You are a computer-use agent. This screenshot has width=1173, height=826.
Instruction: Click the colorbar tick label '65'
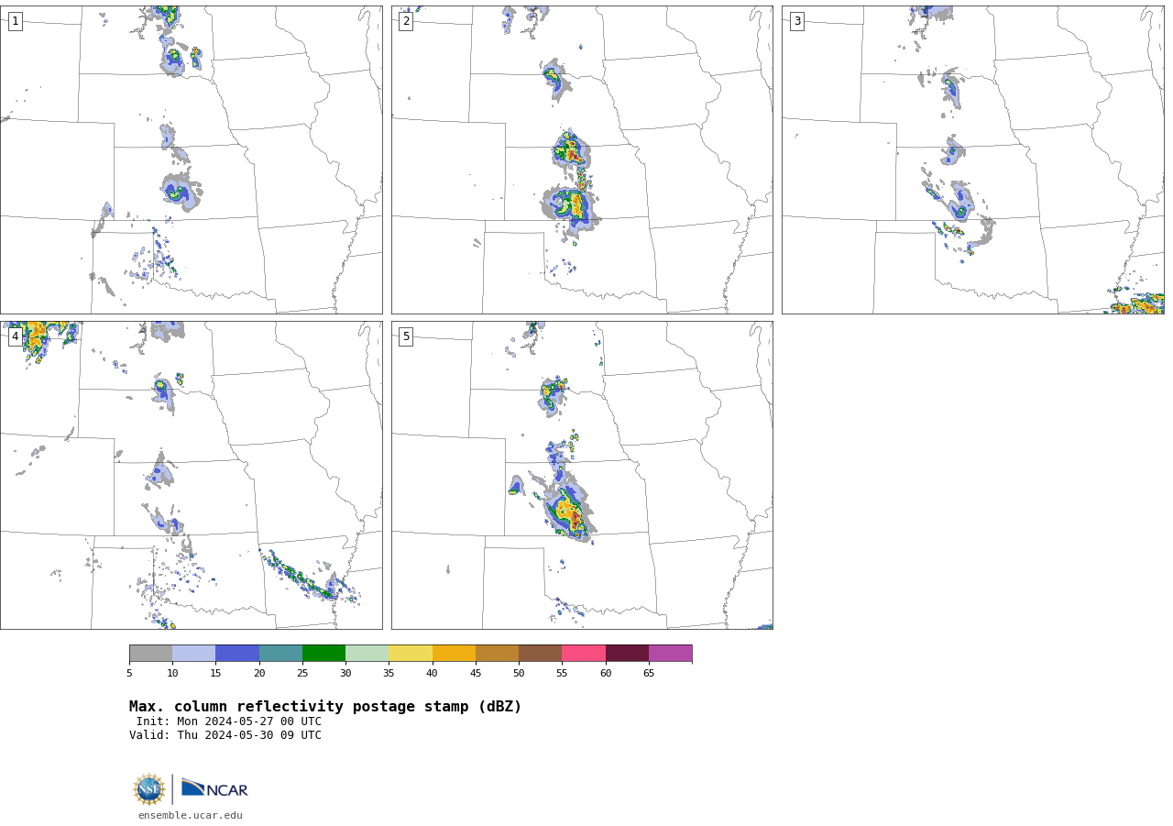(649, 674)
